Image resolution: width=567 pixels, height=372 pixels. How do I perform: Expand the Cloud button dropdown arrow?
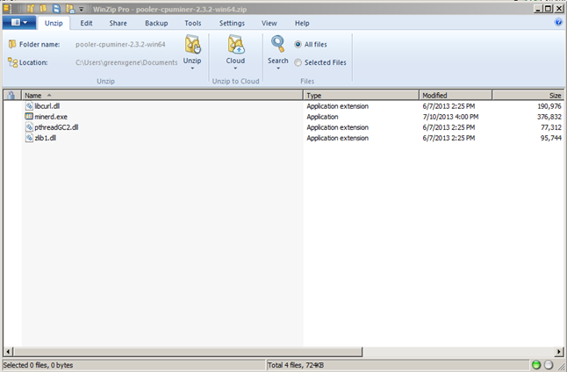[x=235, y=68]
